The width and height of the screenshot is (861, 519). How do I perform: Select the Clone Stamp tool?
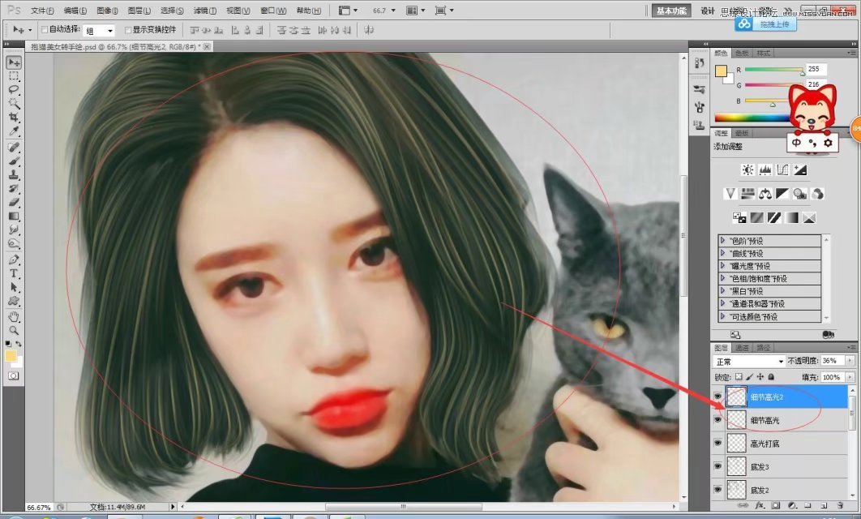14,174
